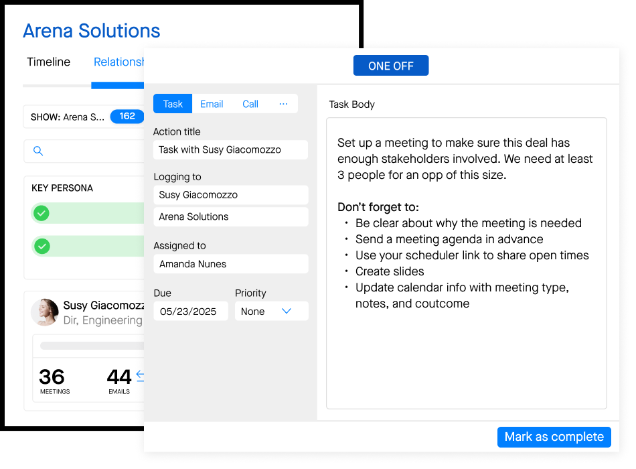
Task: Switch to the Call tab
Action: coord(250,104)
